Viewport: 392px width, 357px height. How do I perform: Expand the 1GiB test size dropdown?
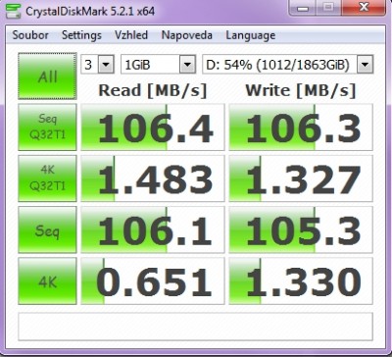tap(187, 65)
